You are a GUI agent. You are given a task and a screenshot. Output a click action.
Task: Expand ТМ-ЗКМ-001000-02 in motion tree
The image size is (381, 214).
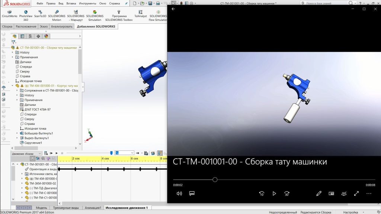point(22,183)
